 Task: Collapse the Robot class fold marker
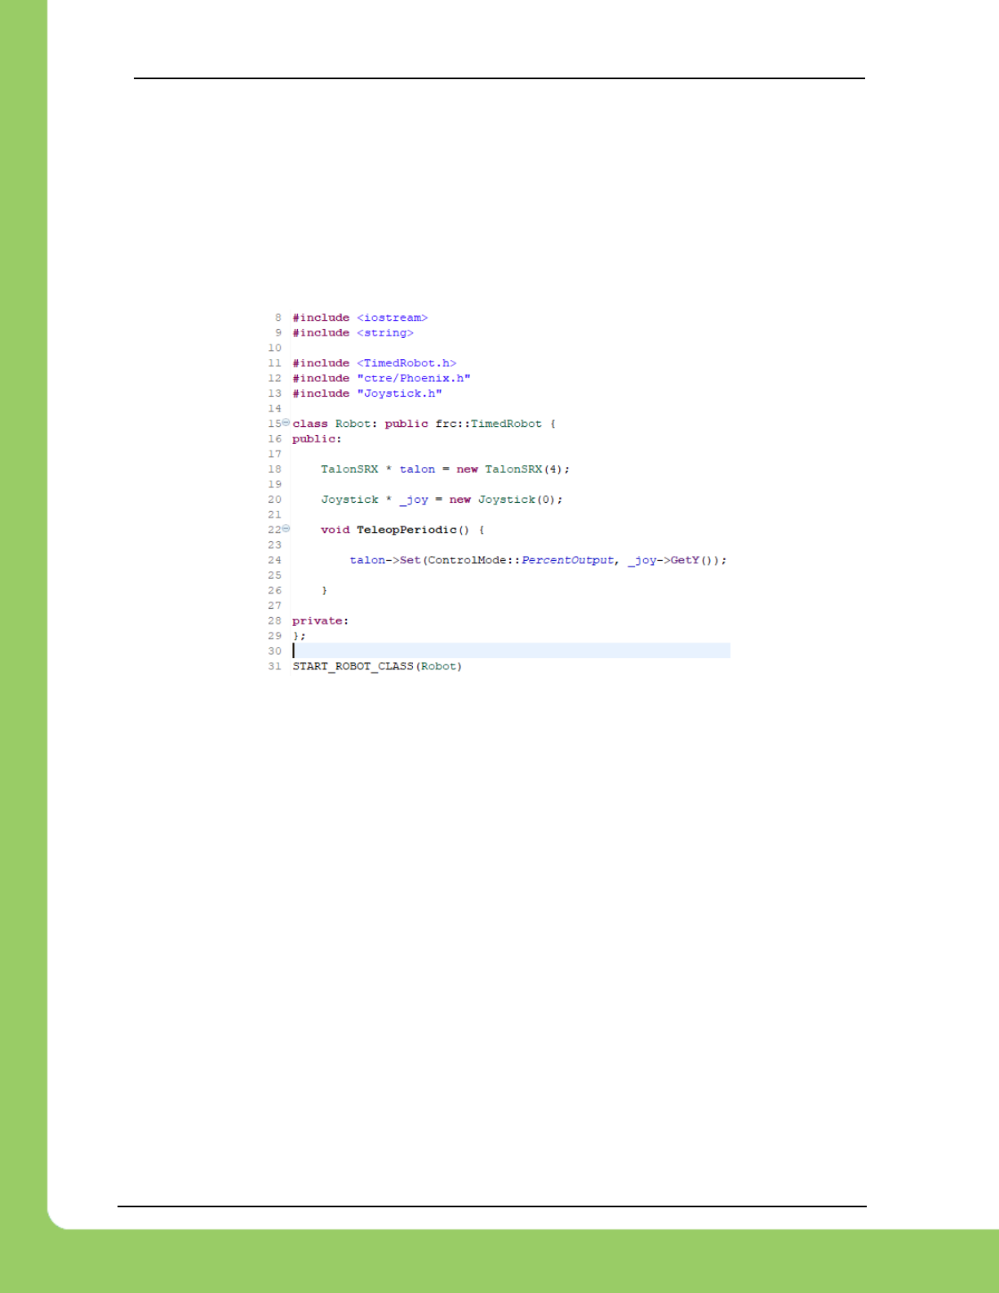pyautogui.click(x=286, y=422)
